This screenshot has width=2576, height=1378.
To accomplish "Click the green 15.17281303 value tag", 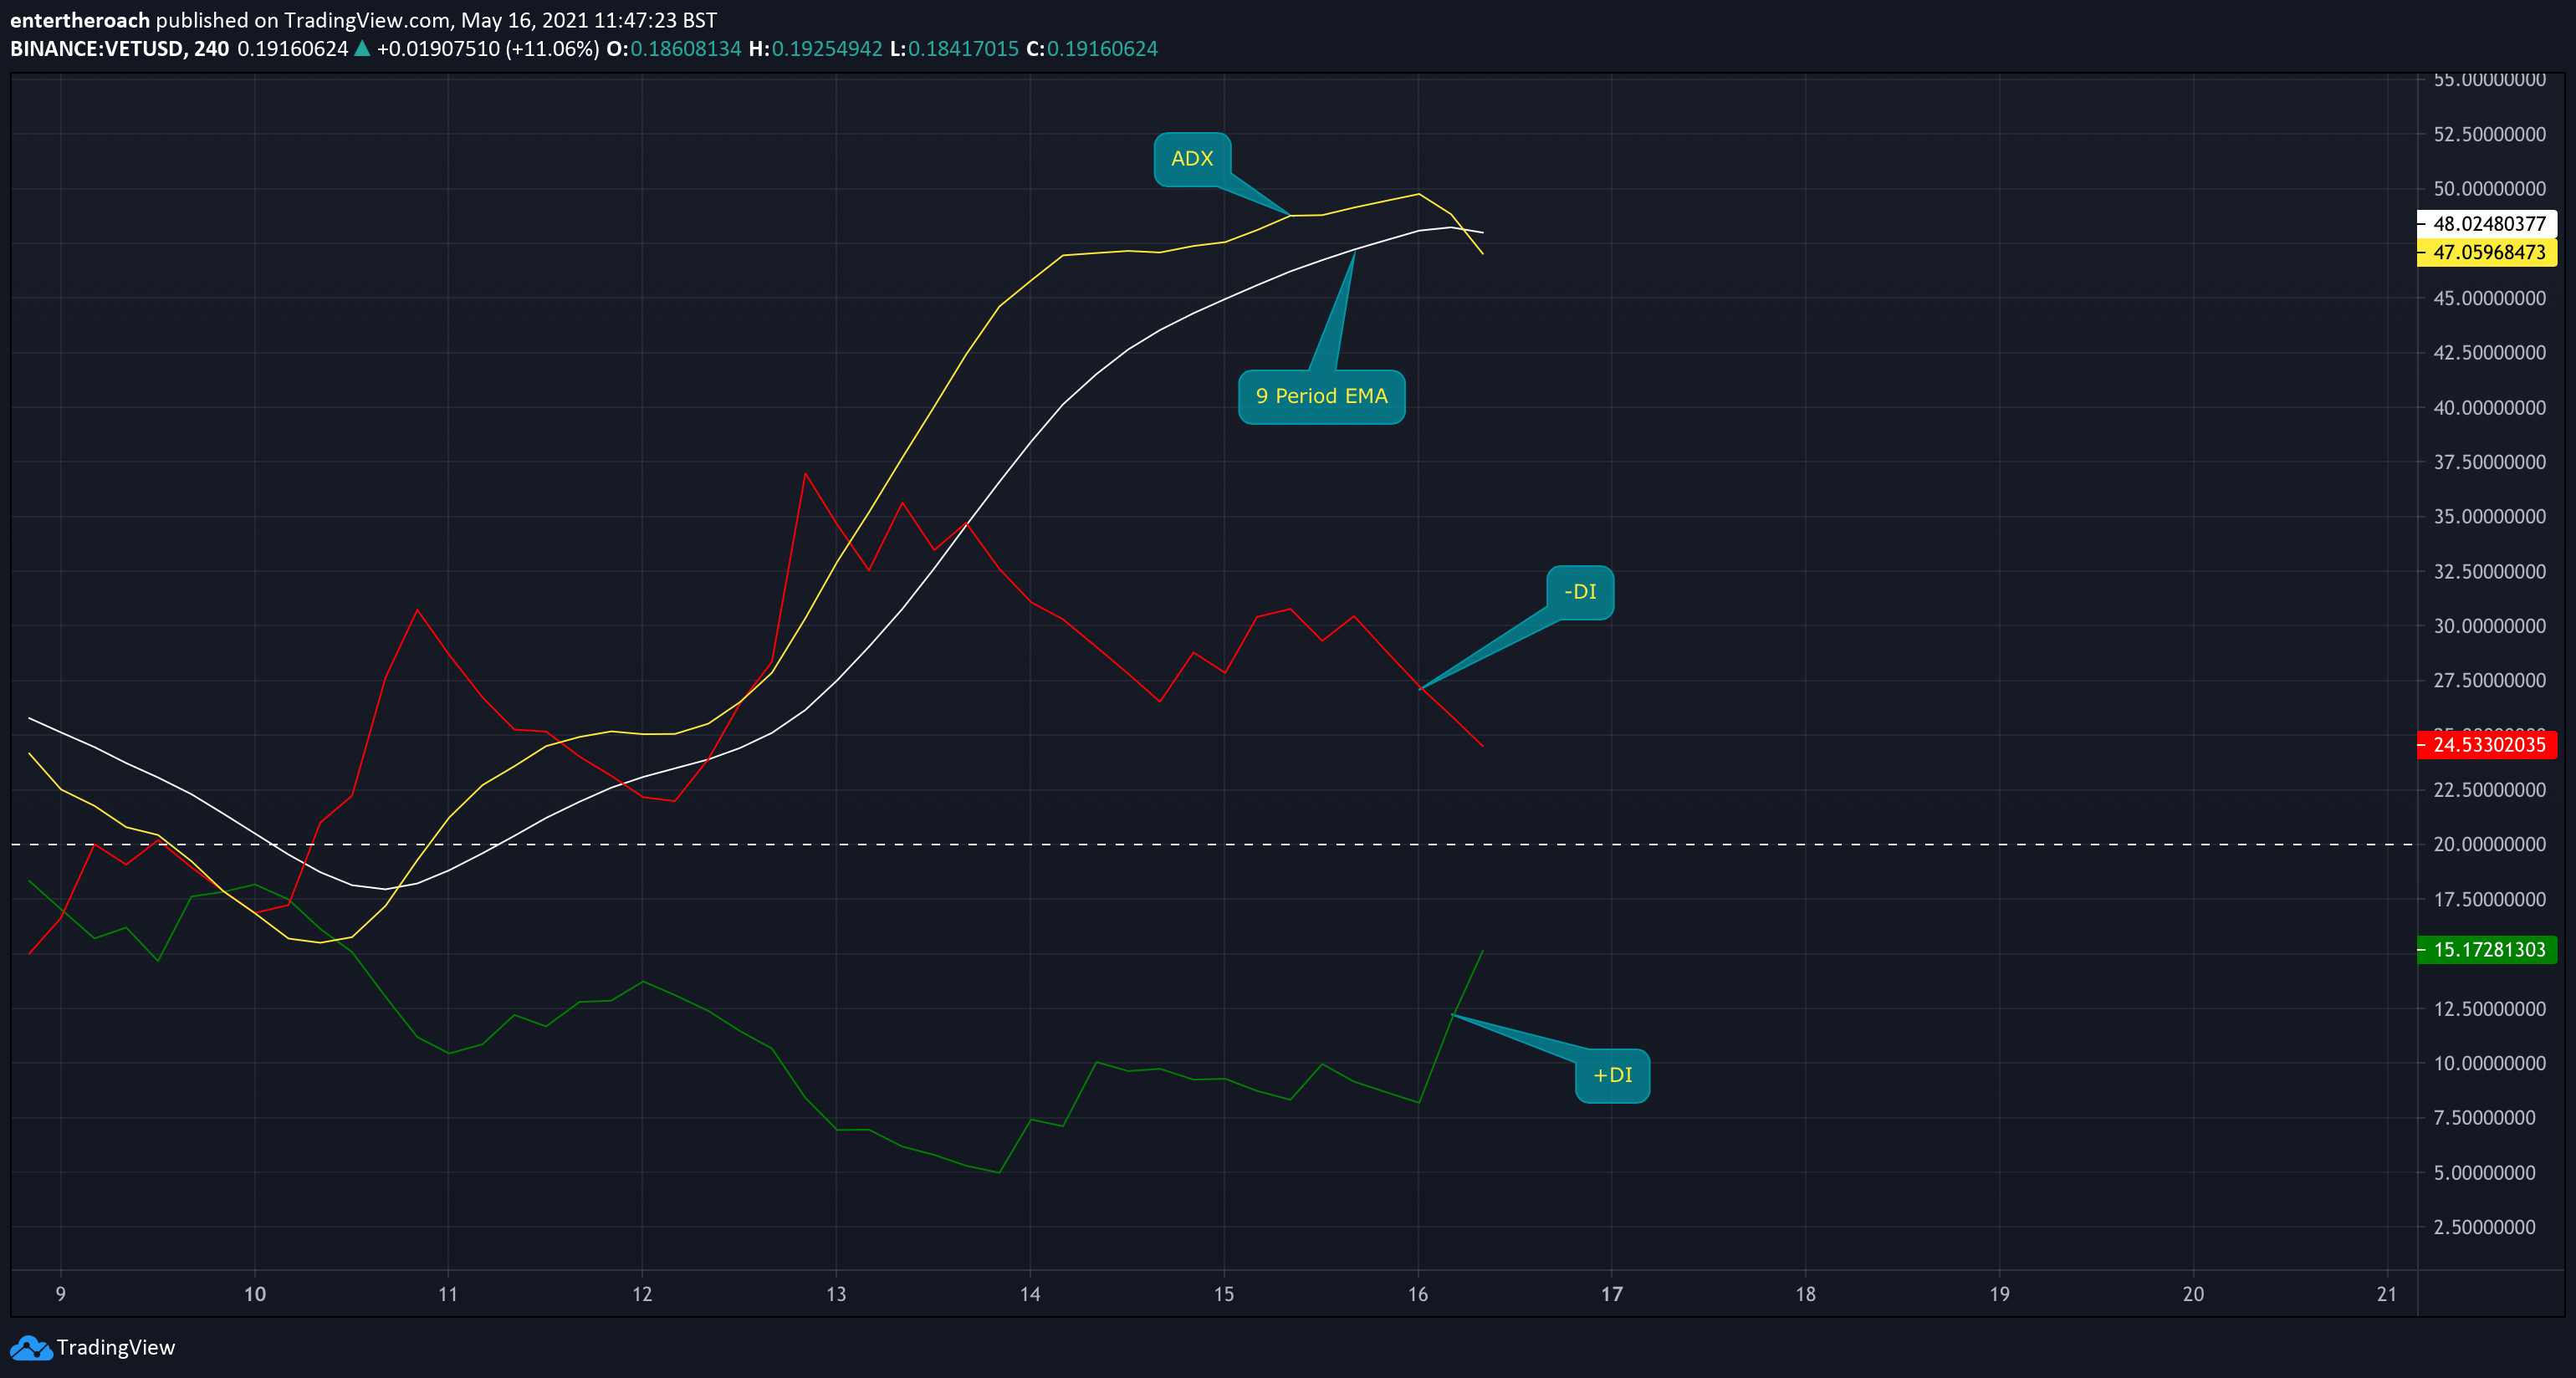I will click(x=2487, y=949).
